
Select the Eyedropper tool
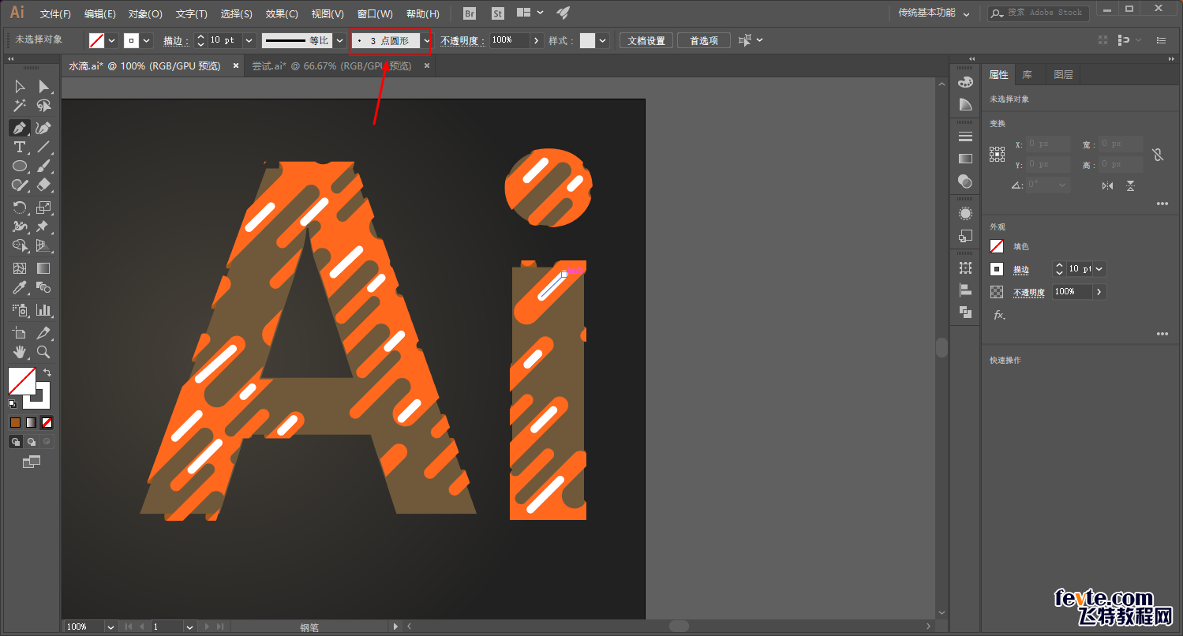[x=20, y=287]
